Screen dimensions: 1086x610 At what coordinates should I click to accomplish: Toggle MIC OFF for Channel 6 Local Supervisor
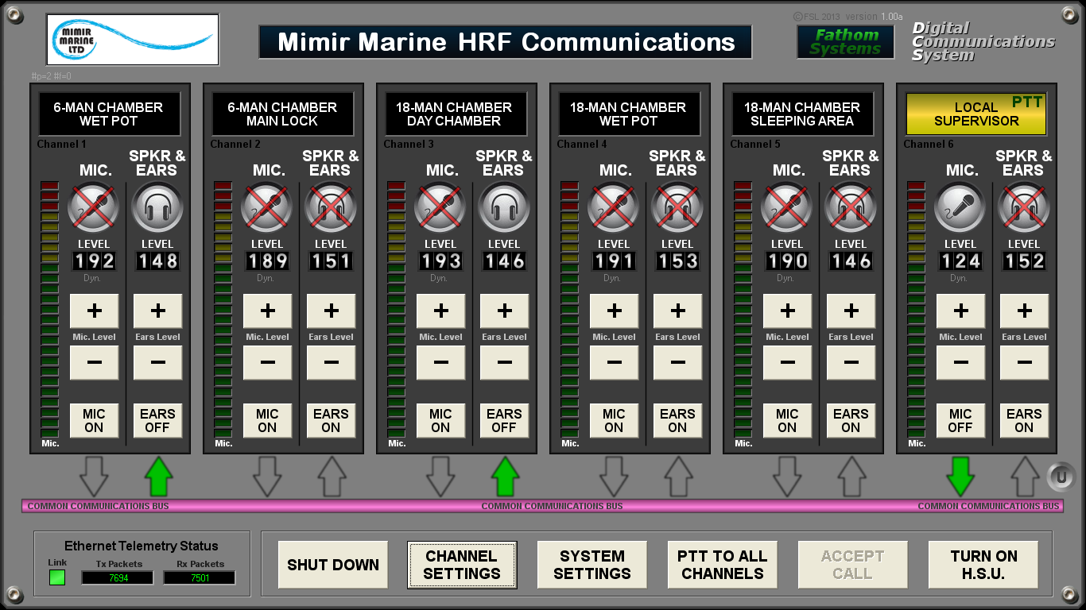click(960, 421)
